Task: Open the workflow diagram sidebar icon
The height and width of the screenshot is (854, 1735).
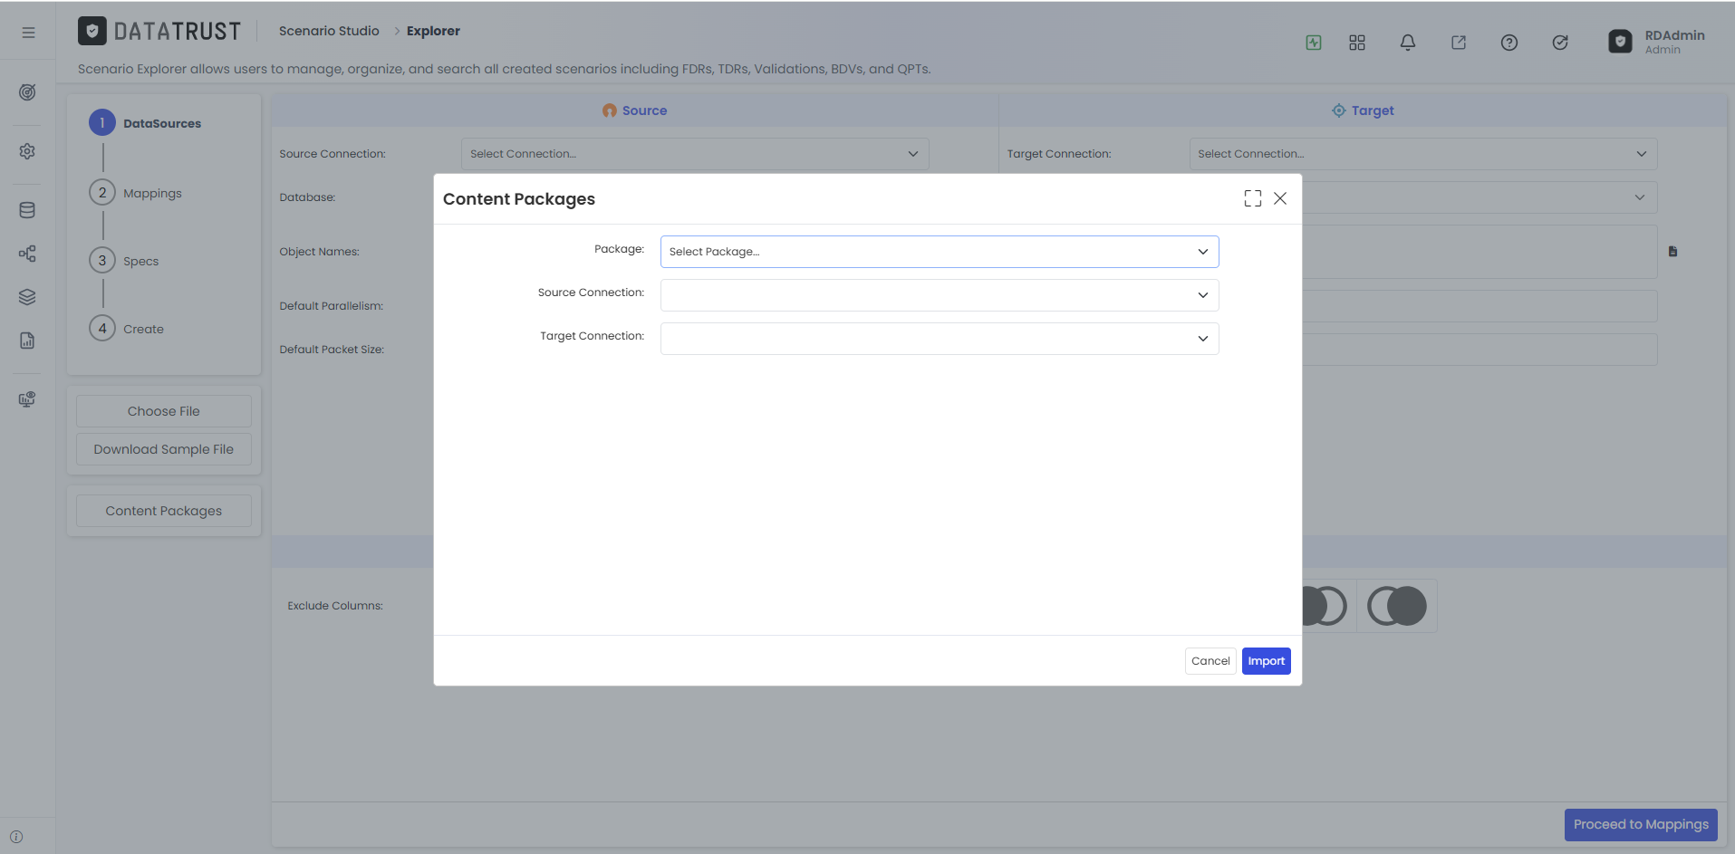Action: click(27, 254)
